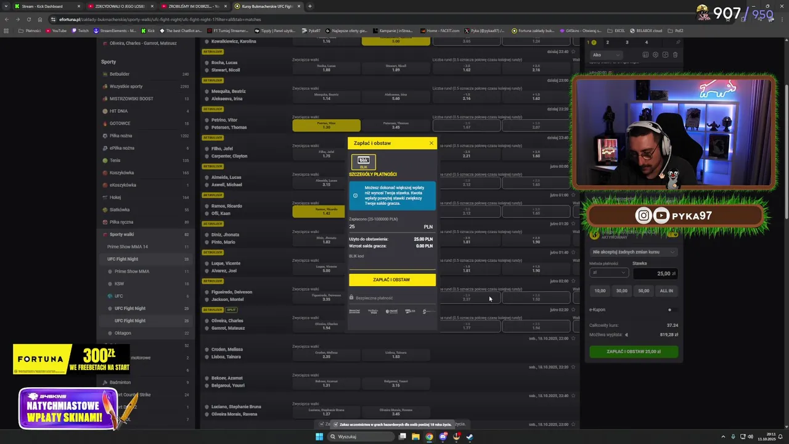Open the Płatności bookmark
Viewport: 789px width, 444px height.
coord(30,30)
